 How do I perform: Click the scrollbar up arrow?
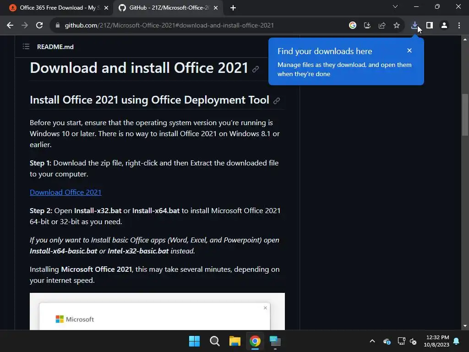(465, 39)
